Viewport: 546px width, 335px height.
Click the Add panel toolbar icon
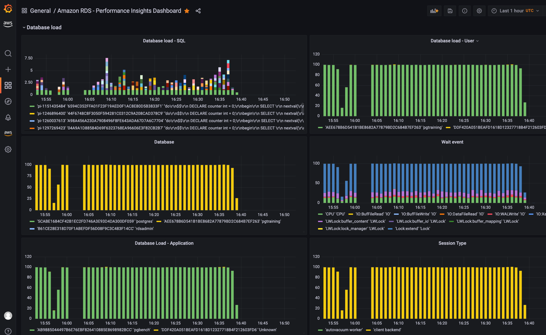point(434,10)
